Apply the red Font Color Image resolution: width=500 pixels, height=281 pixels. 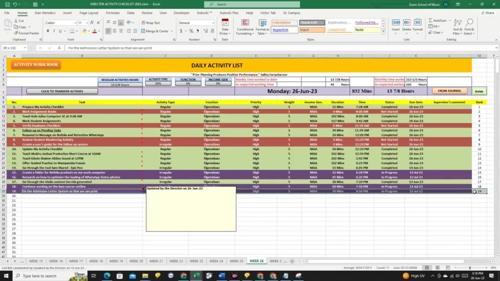click(x=94, y=31)
